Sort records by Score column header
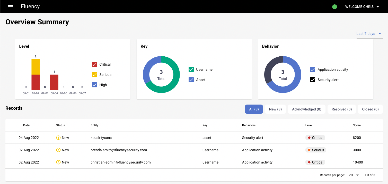388x184 pixels. click(x=357, y=125)
